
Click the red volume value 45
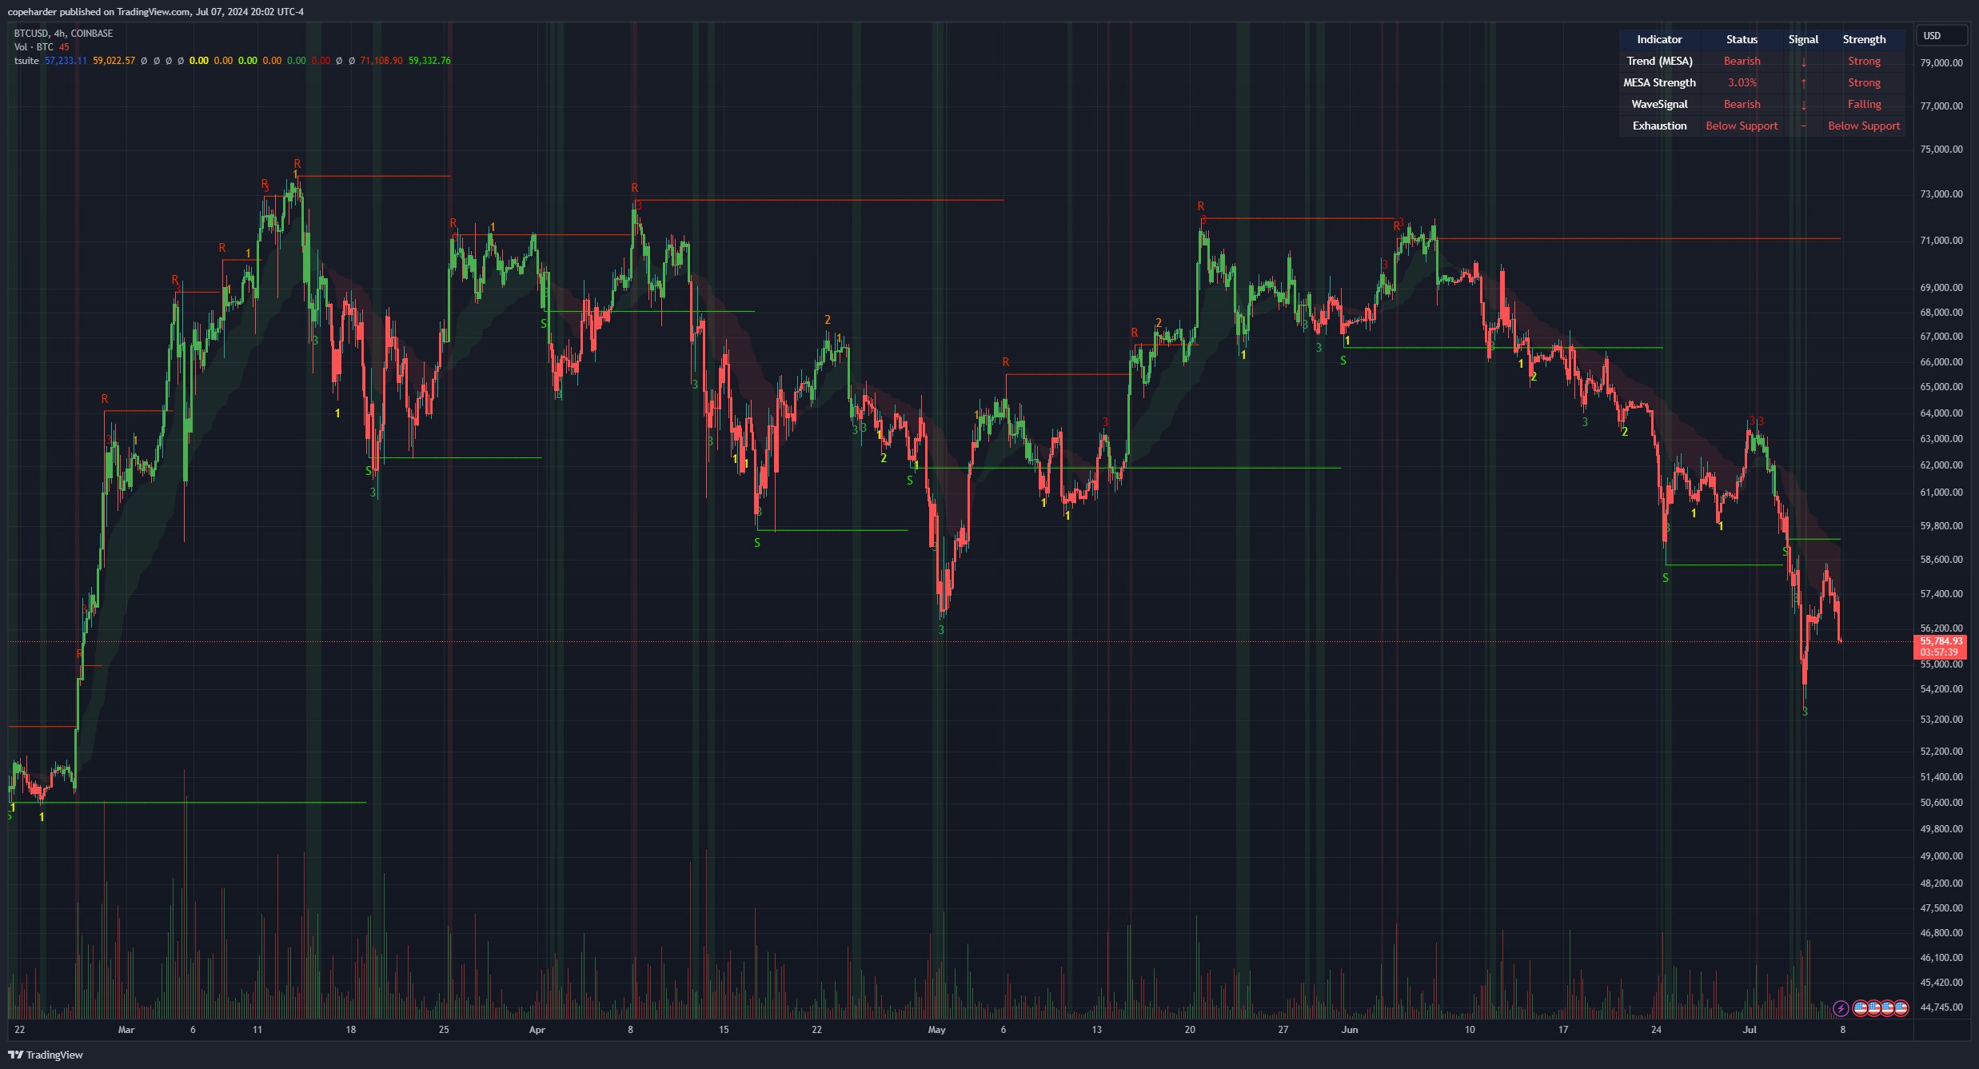[x=64, y=47]
